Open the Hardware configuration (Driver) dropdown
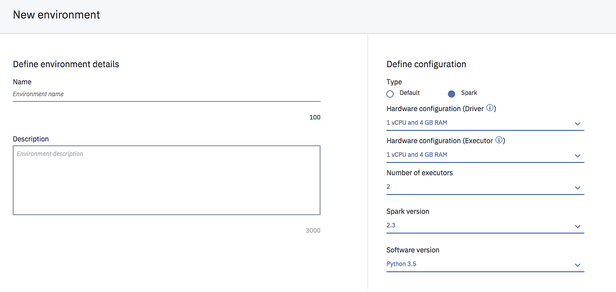Viewport: 616px width, 292px height. point(484,123)
